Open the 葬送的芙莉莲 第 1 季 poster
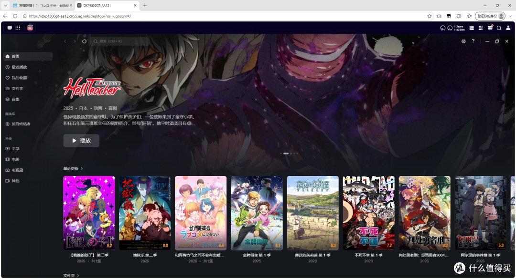Screen dimensions: 516x279 pos(312,213)
